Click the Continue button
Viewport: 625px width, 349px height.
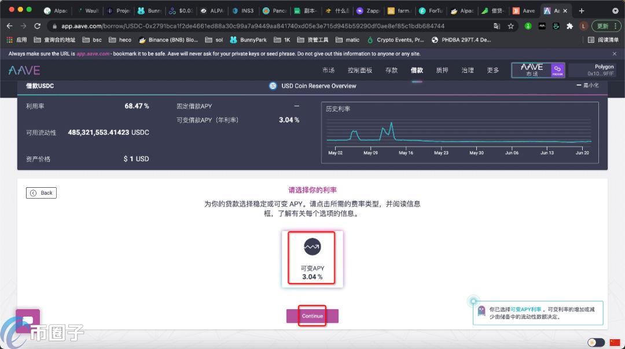pyautogui.click(x=312, y=316)
